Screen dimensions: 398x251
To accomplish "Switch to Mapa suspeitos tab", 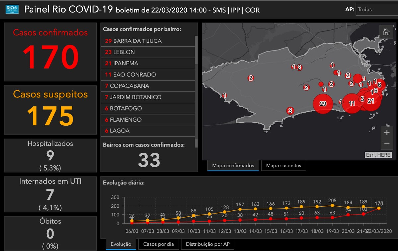I will pyautogui.click(x=284, y=165).
